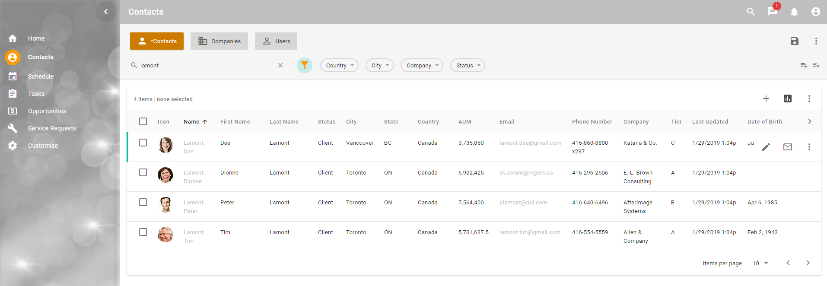Click the pencil edit icon for Dee Lamont

point(766,147)
